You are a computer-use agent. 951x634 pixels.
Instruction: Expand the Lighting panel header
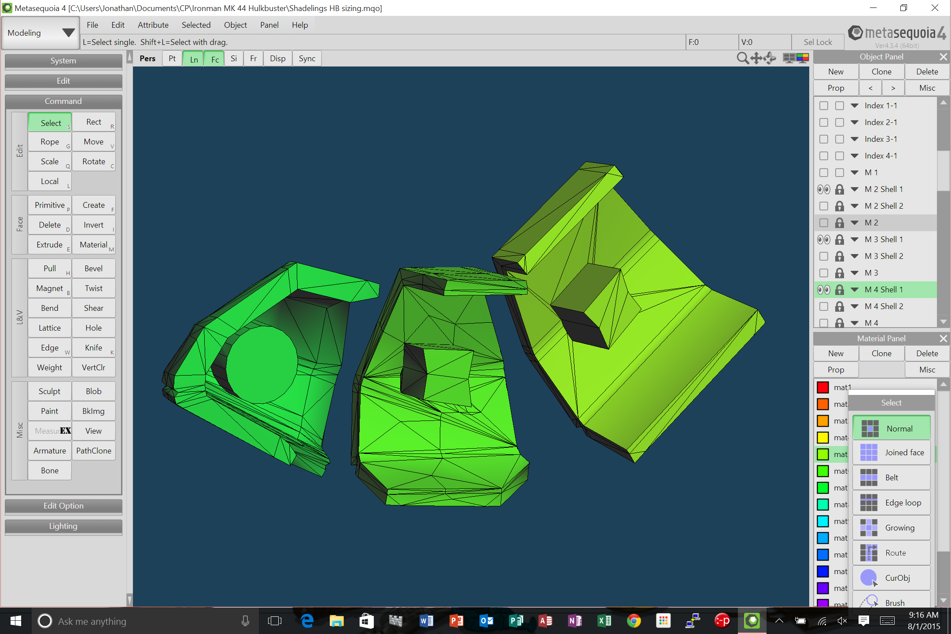click(63, 526)
